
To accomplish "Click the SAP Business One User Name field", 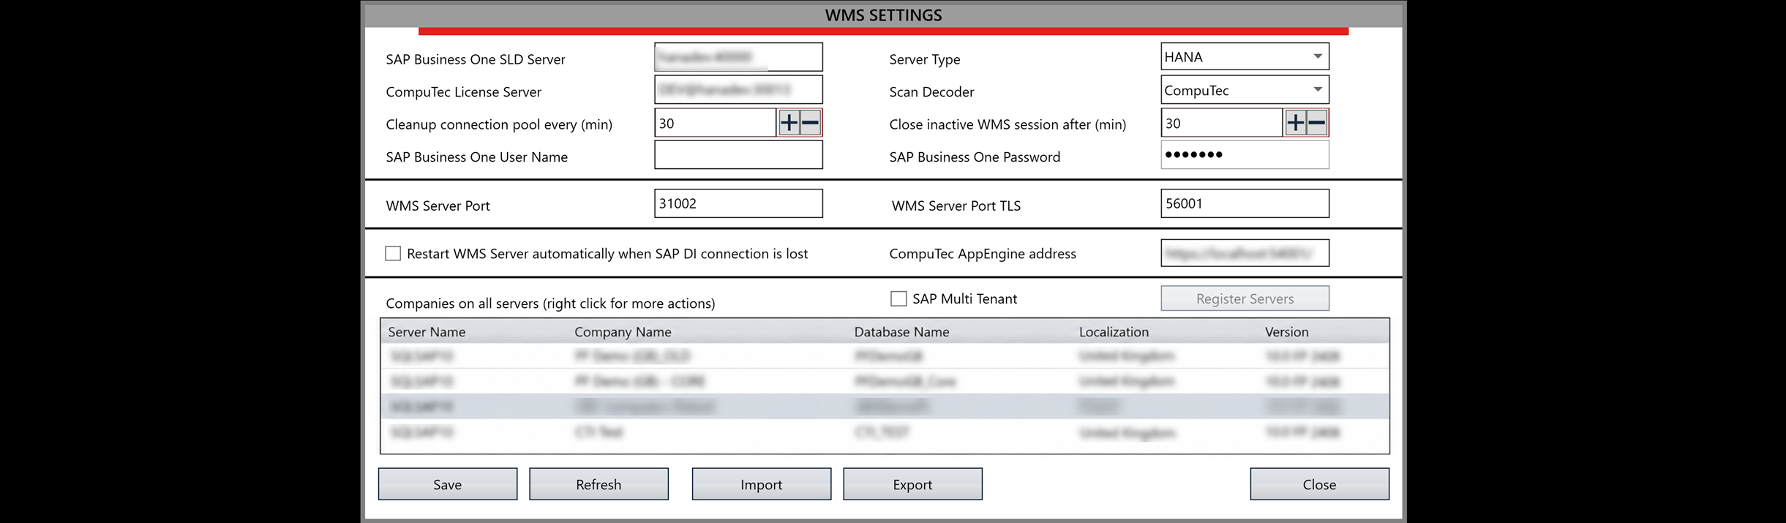I will coord(738,155).
